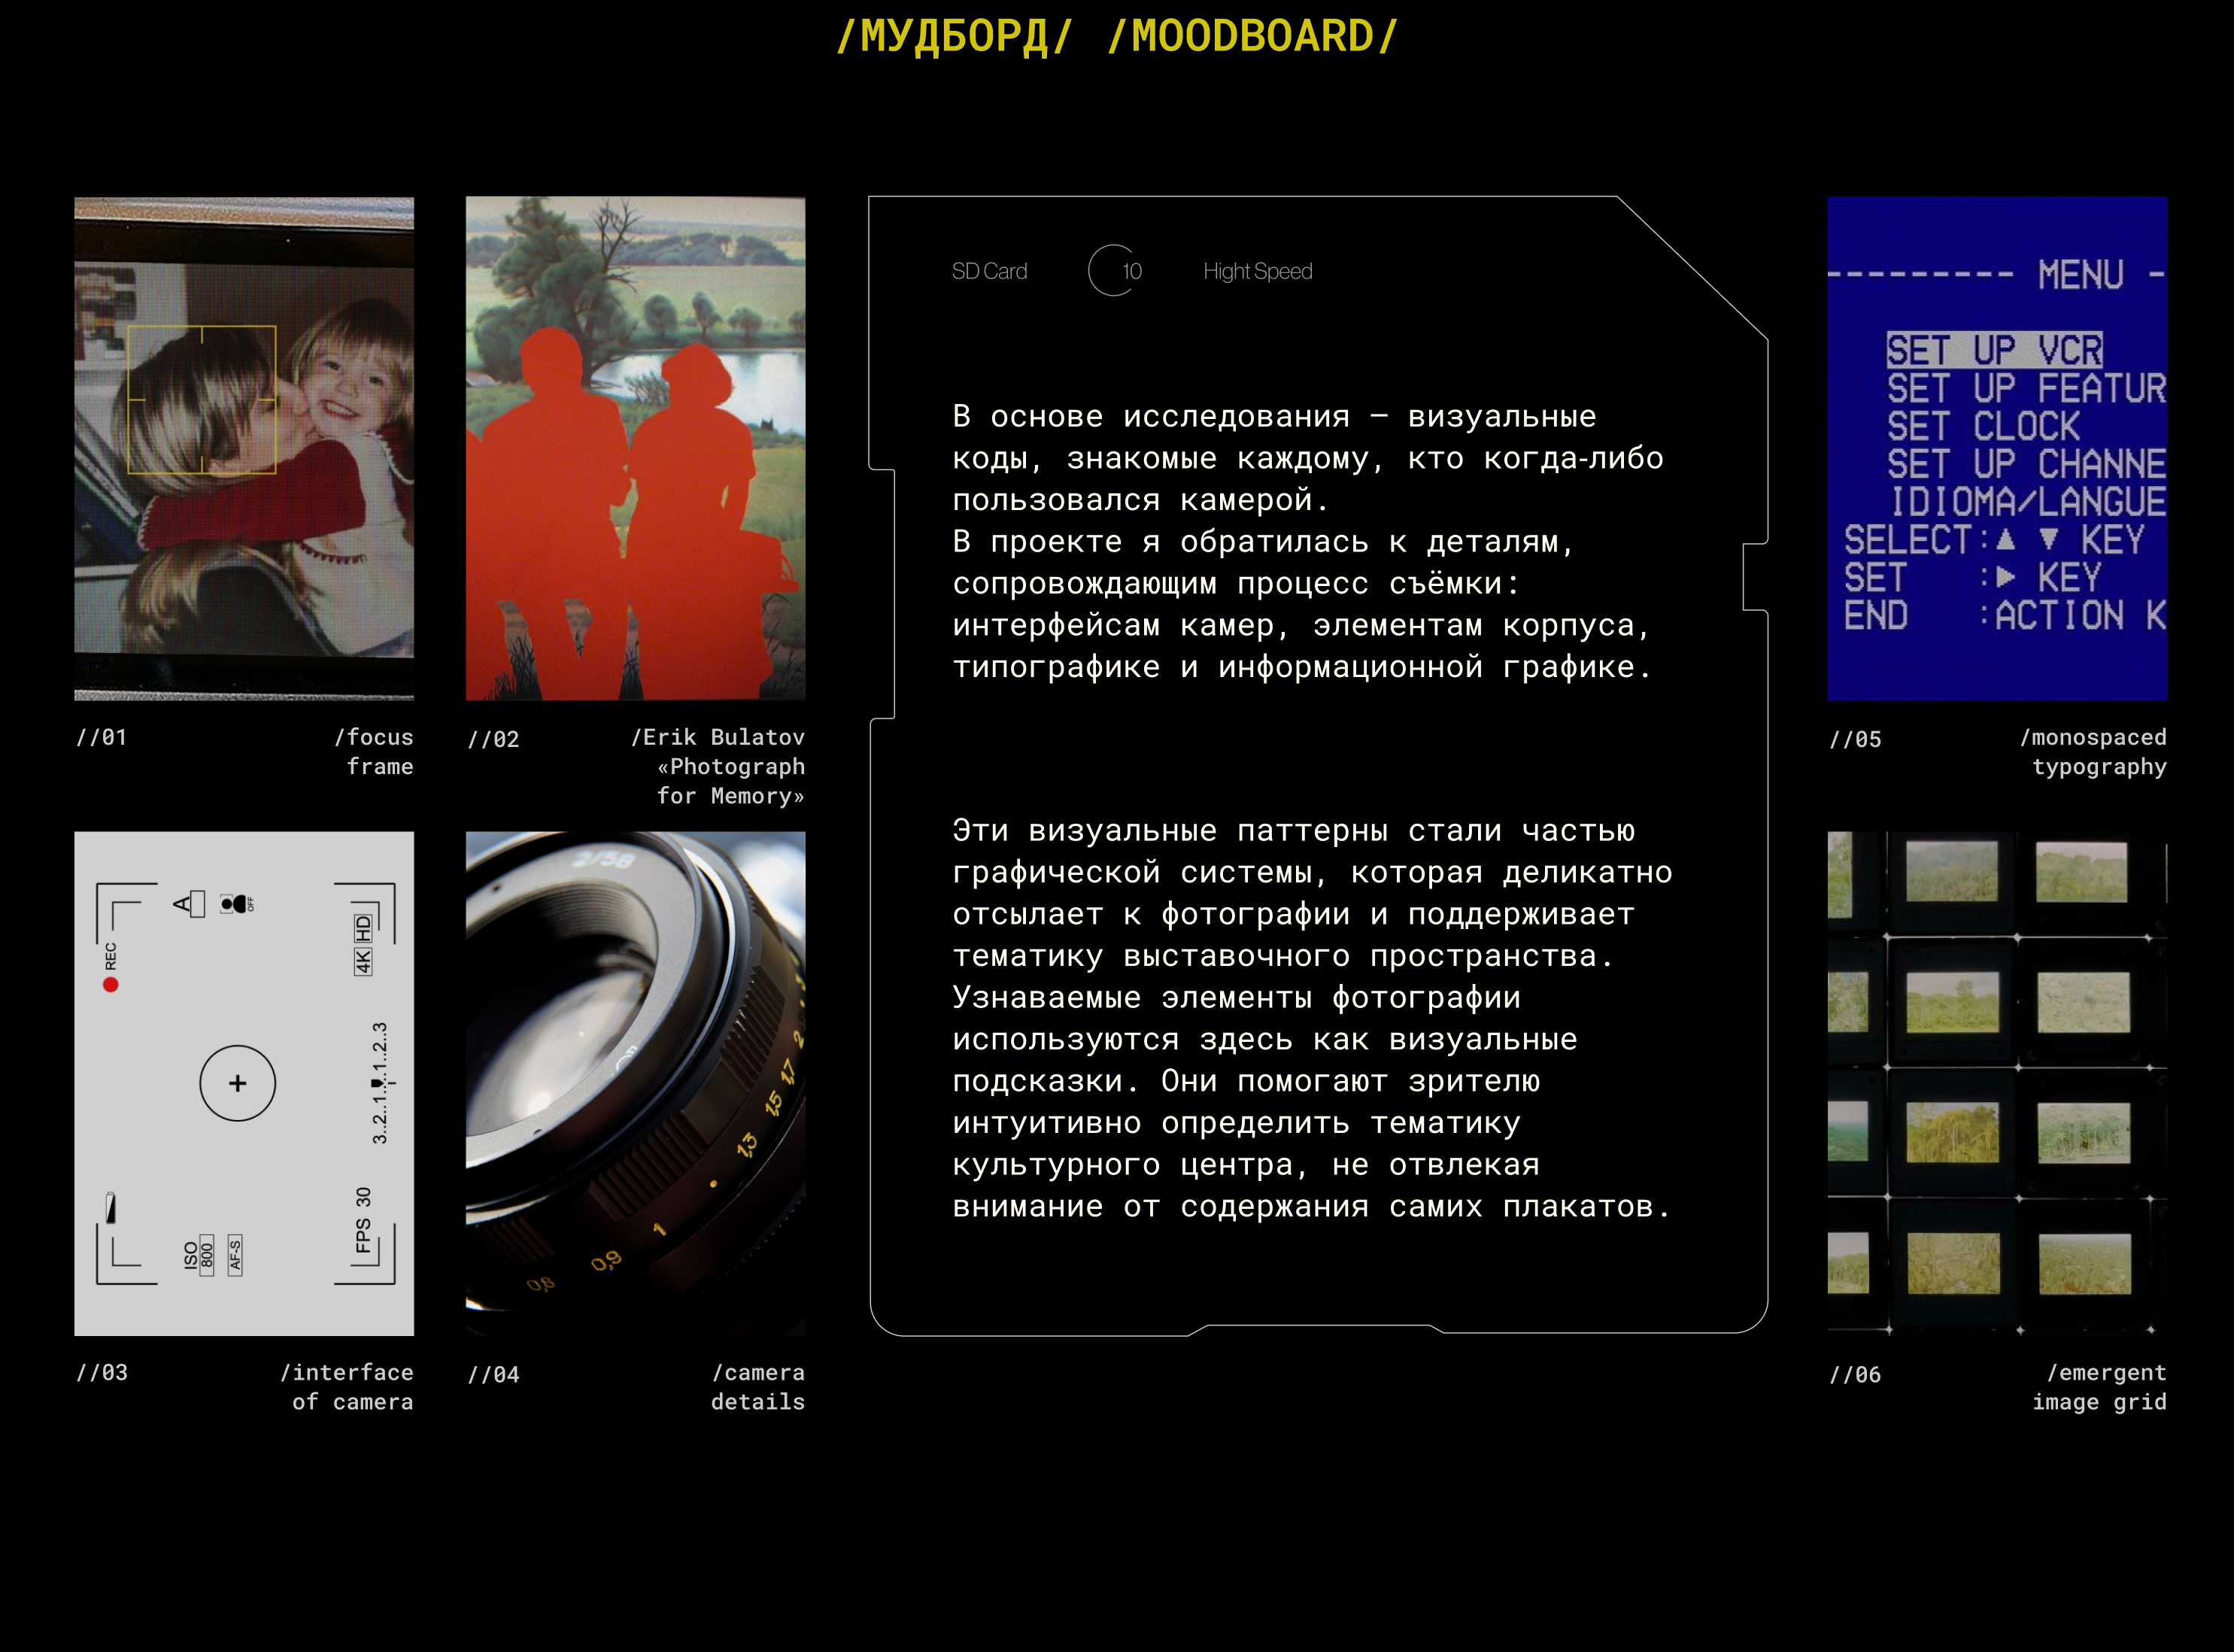Click the /MOODBOARD/ heading
The width and height of the screenshot is (2234, 1652).
(1252, 36)
